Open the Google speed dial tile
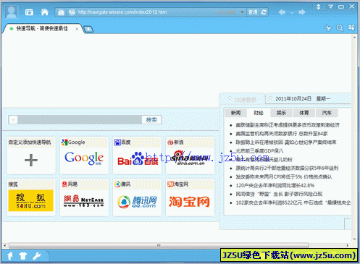The image size is (360, 264). coord(84,156)
